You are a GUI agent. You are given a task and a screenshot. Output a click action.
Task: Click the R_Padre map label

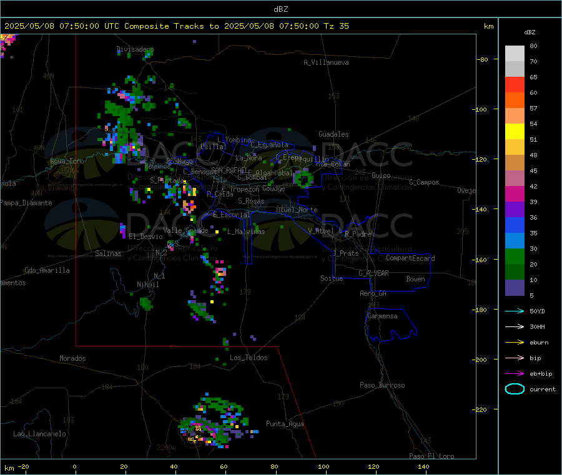pos(358,234)
